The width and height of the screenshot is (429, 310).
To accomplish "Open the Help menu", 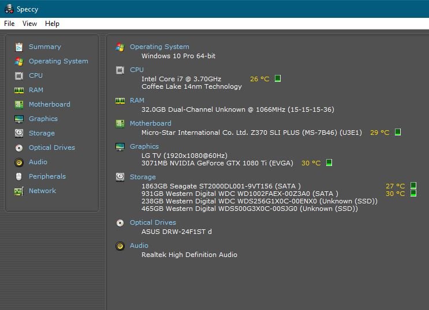I will [52, 24].
